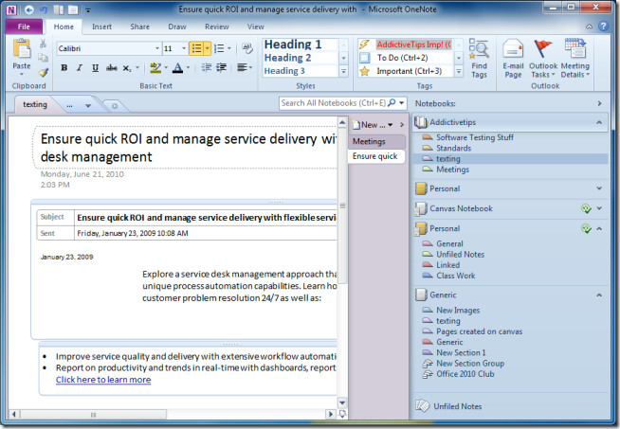
Task: Click the Dock to Desktop quick access icon
Action: 58,9
